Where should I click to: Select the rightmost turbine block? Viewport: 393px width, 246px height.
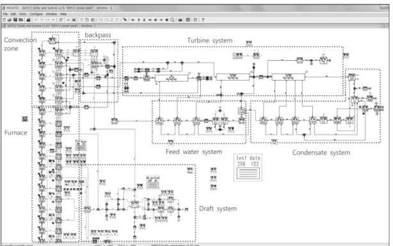[289, 77]
